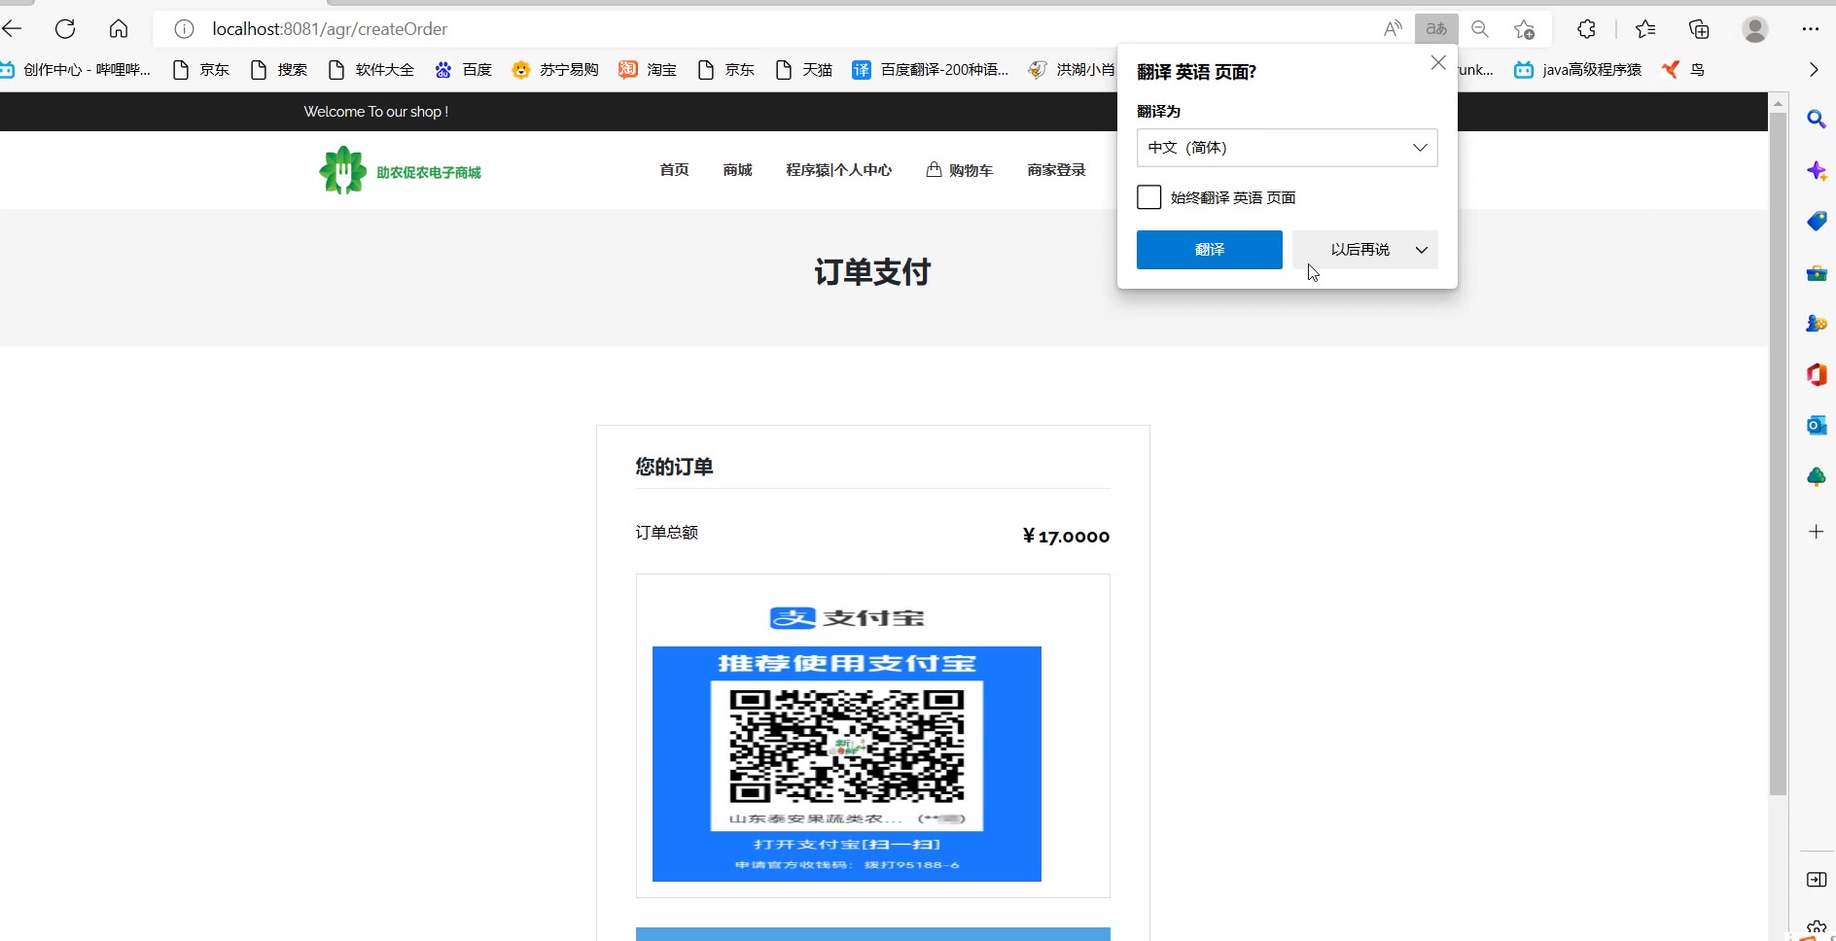Click the 您的订单 heading
The width and height of the screenshot is (1836, 941).
pyautogui.click(x=674, y=467)
